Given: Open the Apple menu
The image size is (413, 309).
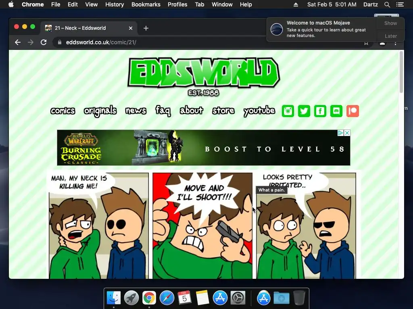Looking at the screenshot, I should click(x=11, y=4).
